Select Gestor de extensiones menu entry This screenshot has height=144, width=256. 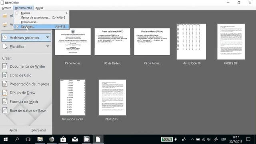point(42,18)
